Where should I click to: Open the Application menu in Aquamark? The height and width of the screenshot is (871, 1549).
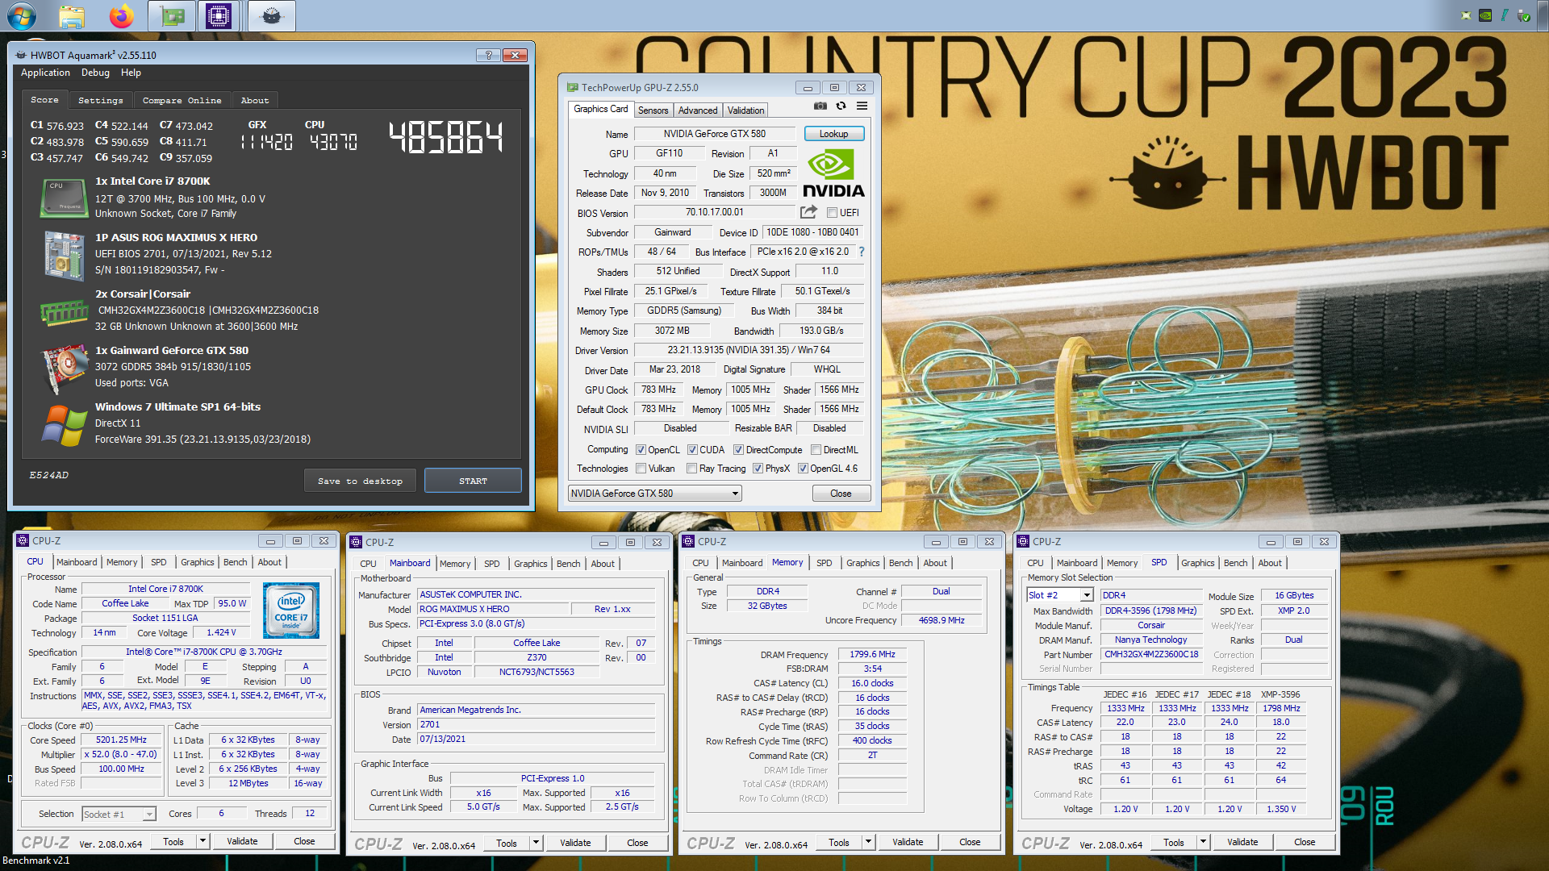[x=45, y=73]
